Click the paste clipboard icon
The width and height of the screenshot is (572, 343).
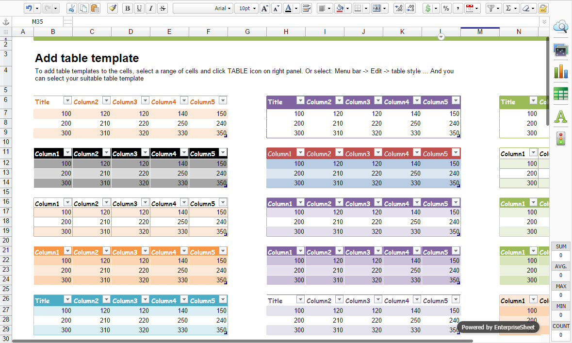point(95,8)
